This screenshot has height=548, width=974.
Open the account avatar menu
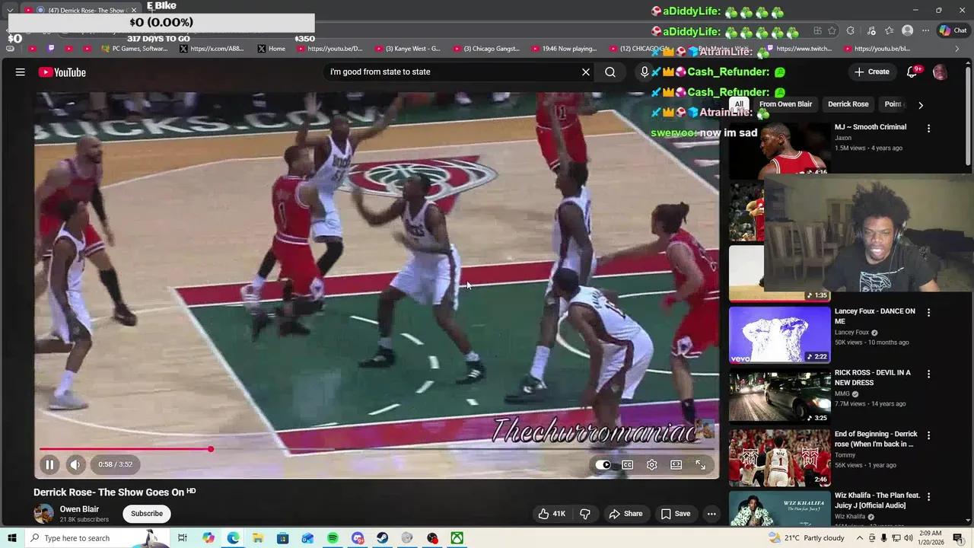tap(940, 72)
